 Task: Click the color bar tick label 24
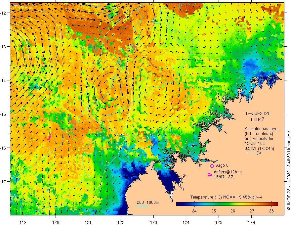click(194, 211)
